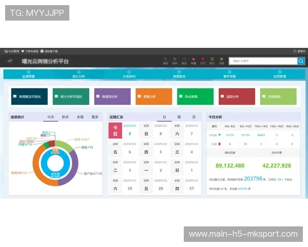
Task: Click the red 今日 calendar cell
Action: [115, 131]
